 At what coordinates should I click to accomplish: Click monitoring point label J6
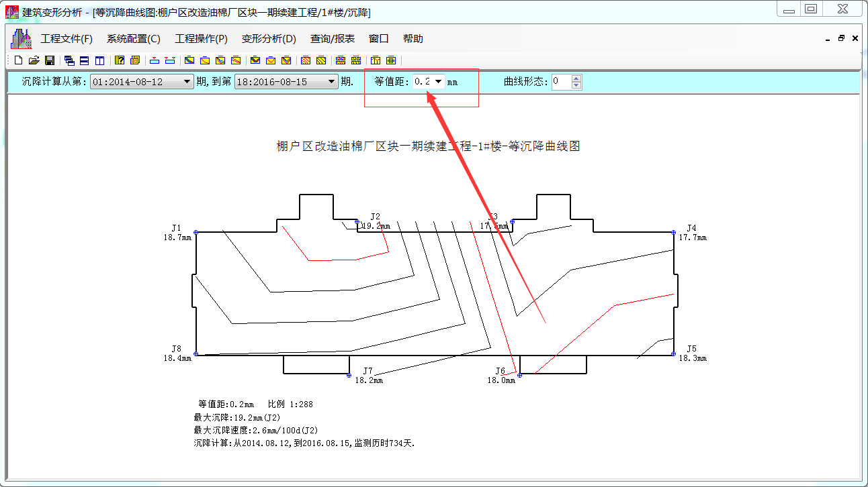click(501, 371)
